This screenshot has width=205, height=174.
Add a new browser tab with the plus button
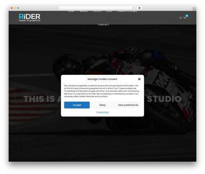[x=194, y=9]
